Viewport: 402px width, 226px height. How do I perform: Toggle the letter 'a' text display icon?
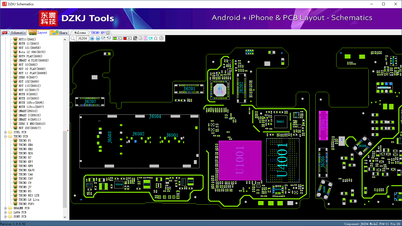(141, 39)
